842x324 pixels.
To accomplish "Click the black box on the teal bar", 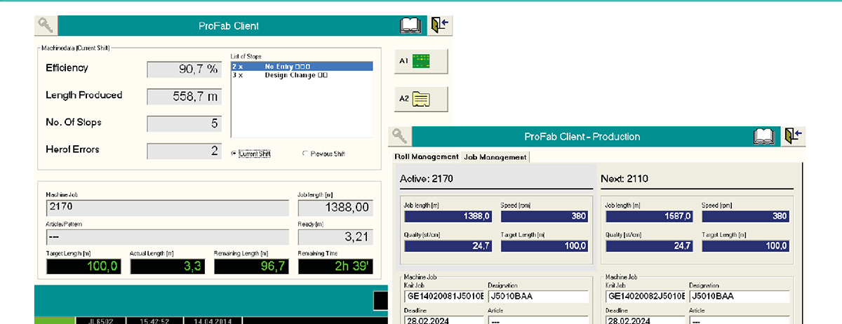I will point(380,301).
